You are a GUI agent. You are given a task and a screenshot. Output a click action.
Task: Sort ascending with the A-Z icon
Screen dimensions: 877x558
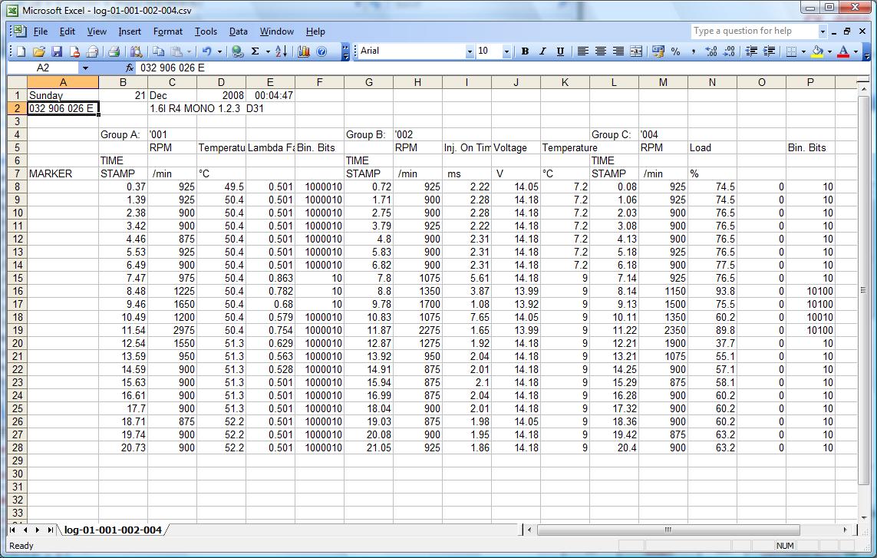[x=281, y=51]
